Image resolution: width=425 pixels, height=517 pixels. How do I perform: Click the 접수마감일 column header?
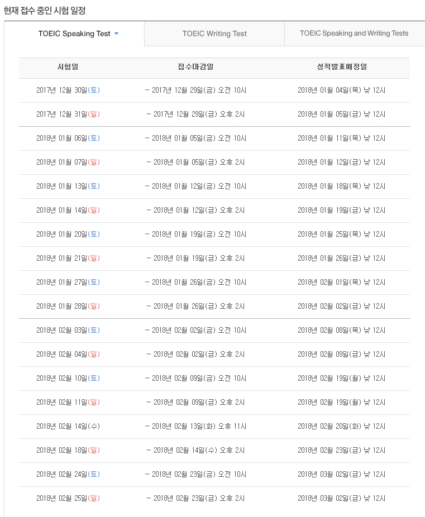(x=195, y=67)
